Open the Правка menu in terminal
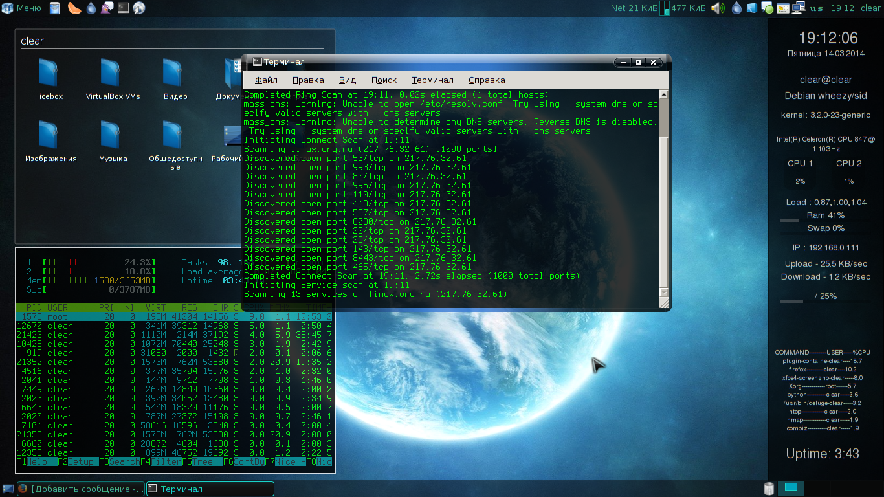The image size is (884, 497). coord(308,80)
